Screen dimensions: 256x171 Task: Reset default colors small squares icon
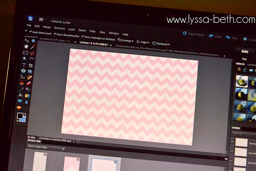click(17, 121)
